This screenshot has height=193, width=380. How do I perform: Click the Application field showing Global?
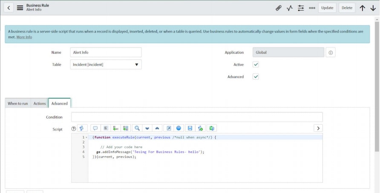click(x=288, y=53)
